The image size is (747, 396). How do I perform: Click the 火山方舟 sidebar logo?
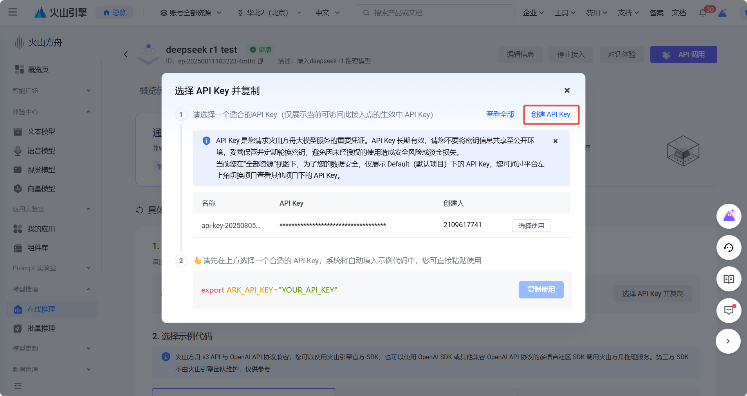38,42
